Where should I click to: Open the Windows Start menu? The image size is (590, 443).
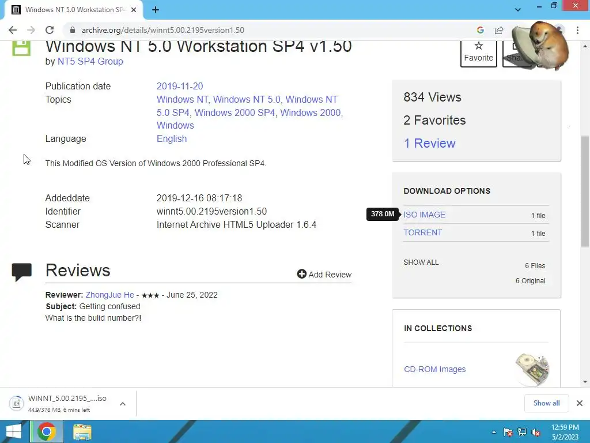tap(14, 431)
